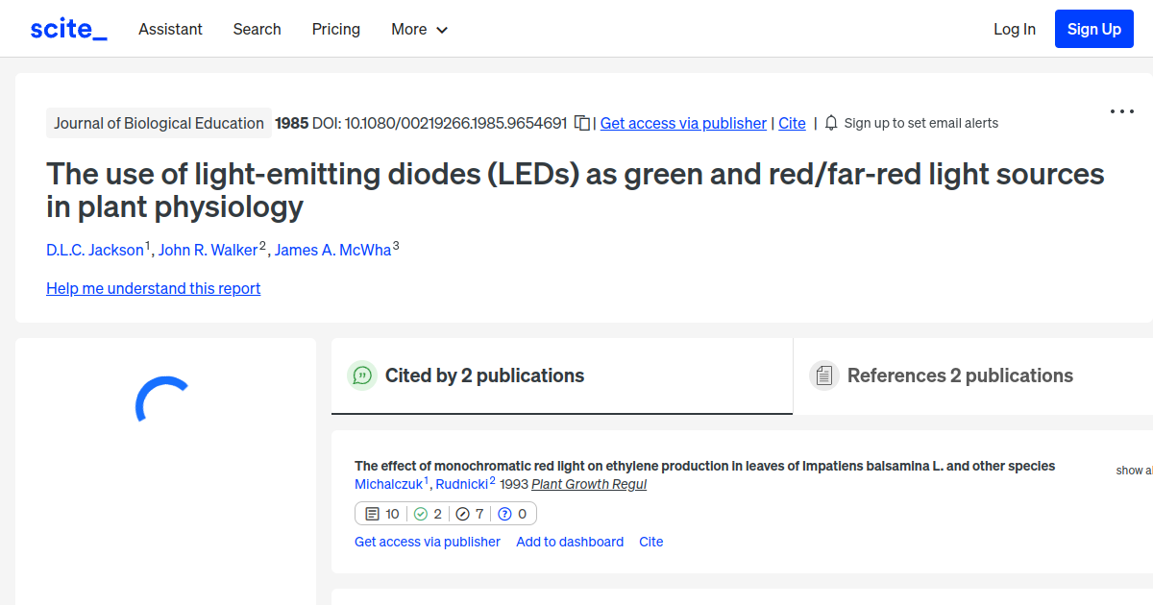Click the unclassified citations question mark icon
Viewport: 1153px width, 605px height.
[506, 513]
